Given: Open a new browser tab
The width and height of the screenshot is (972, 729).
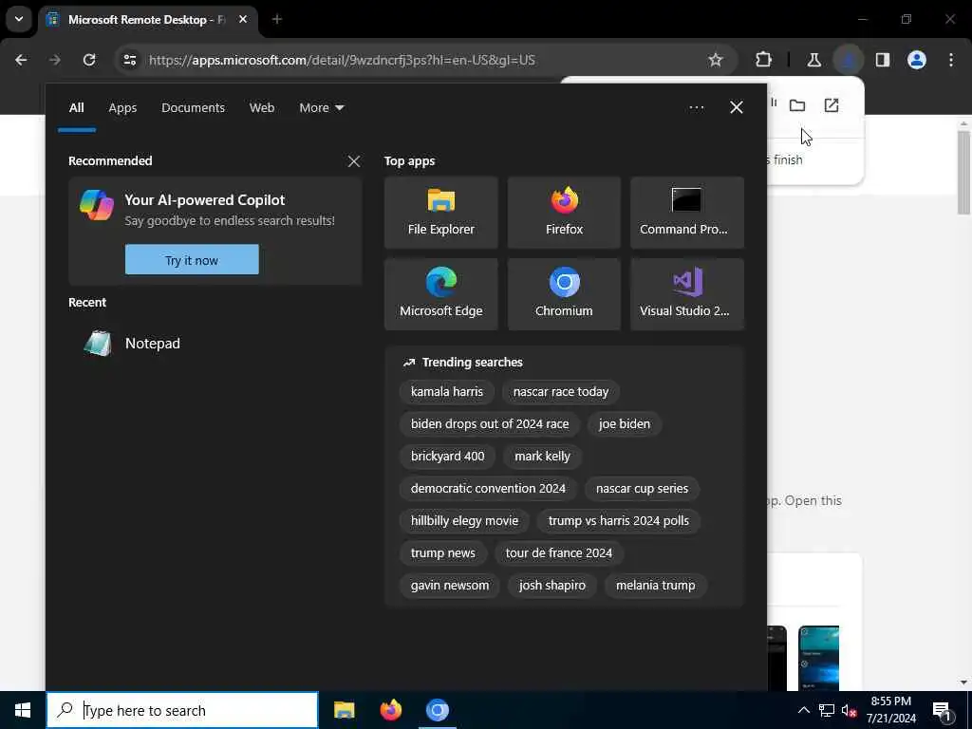Looking at the screenshot, I should click(x=277, y=19).
